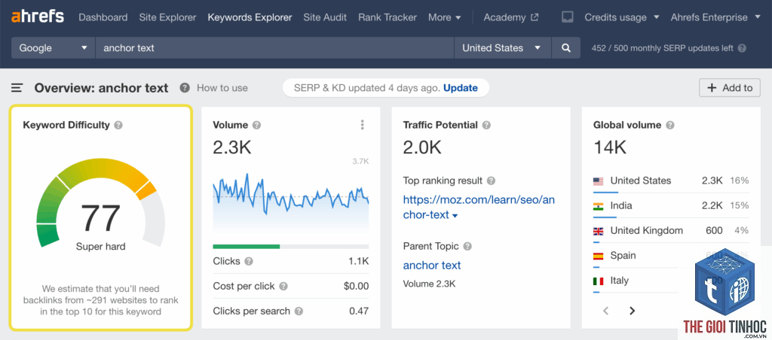Go to next countries page arrow
This screenshot has height=340, width=772.
pyautogui.click(x=633, y=311)
